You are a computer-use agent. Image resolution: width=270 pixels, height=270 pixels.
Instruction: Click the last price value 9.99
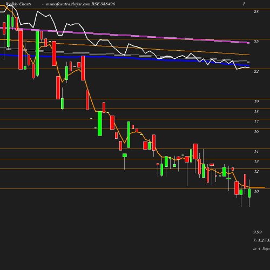click(258, 232)
